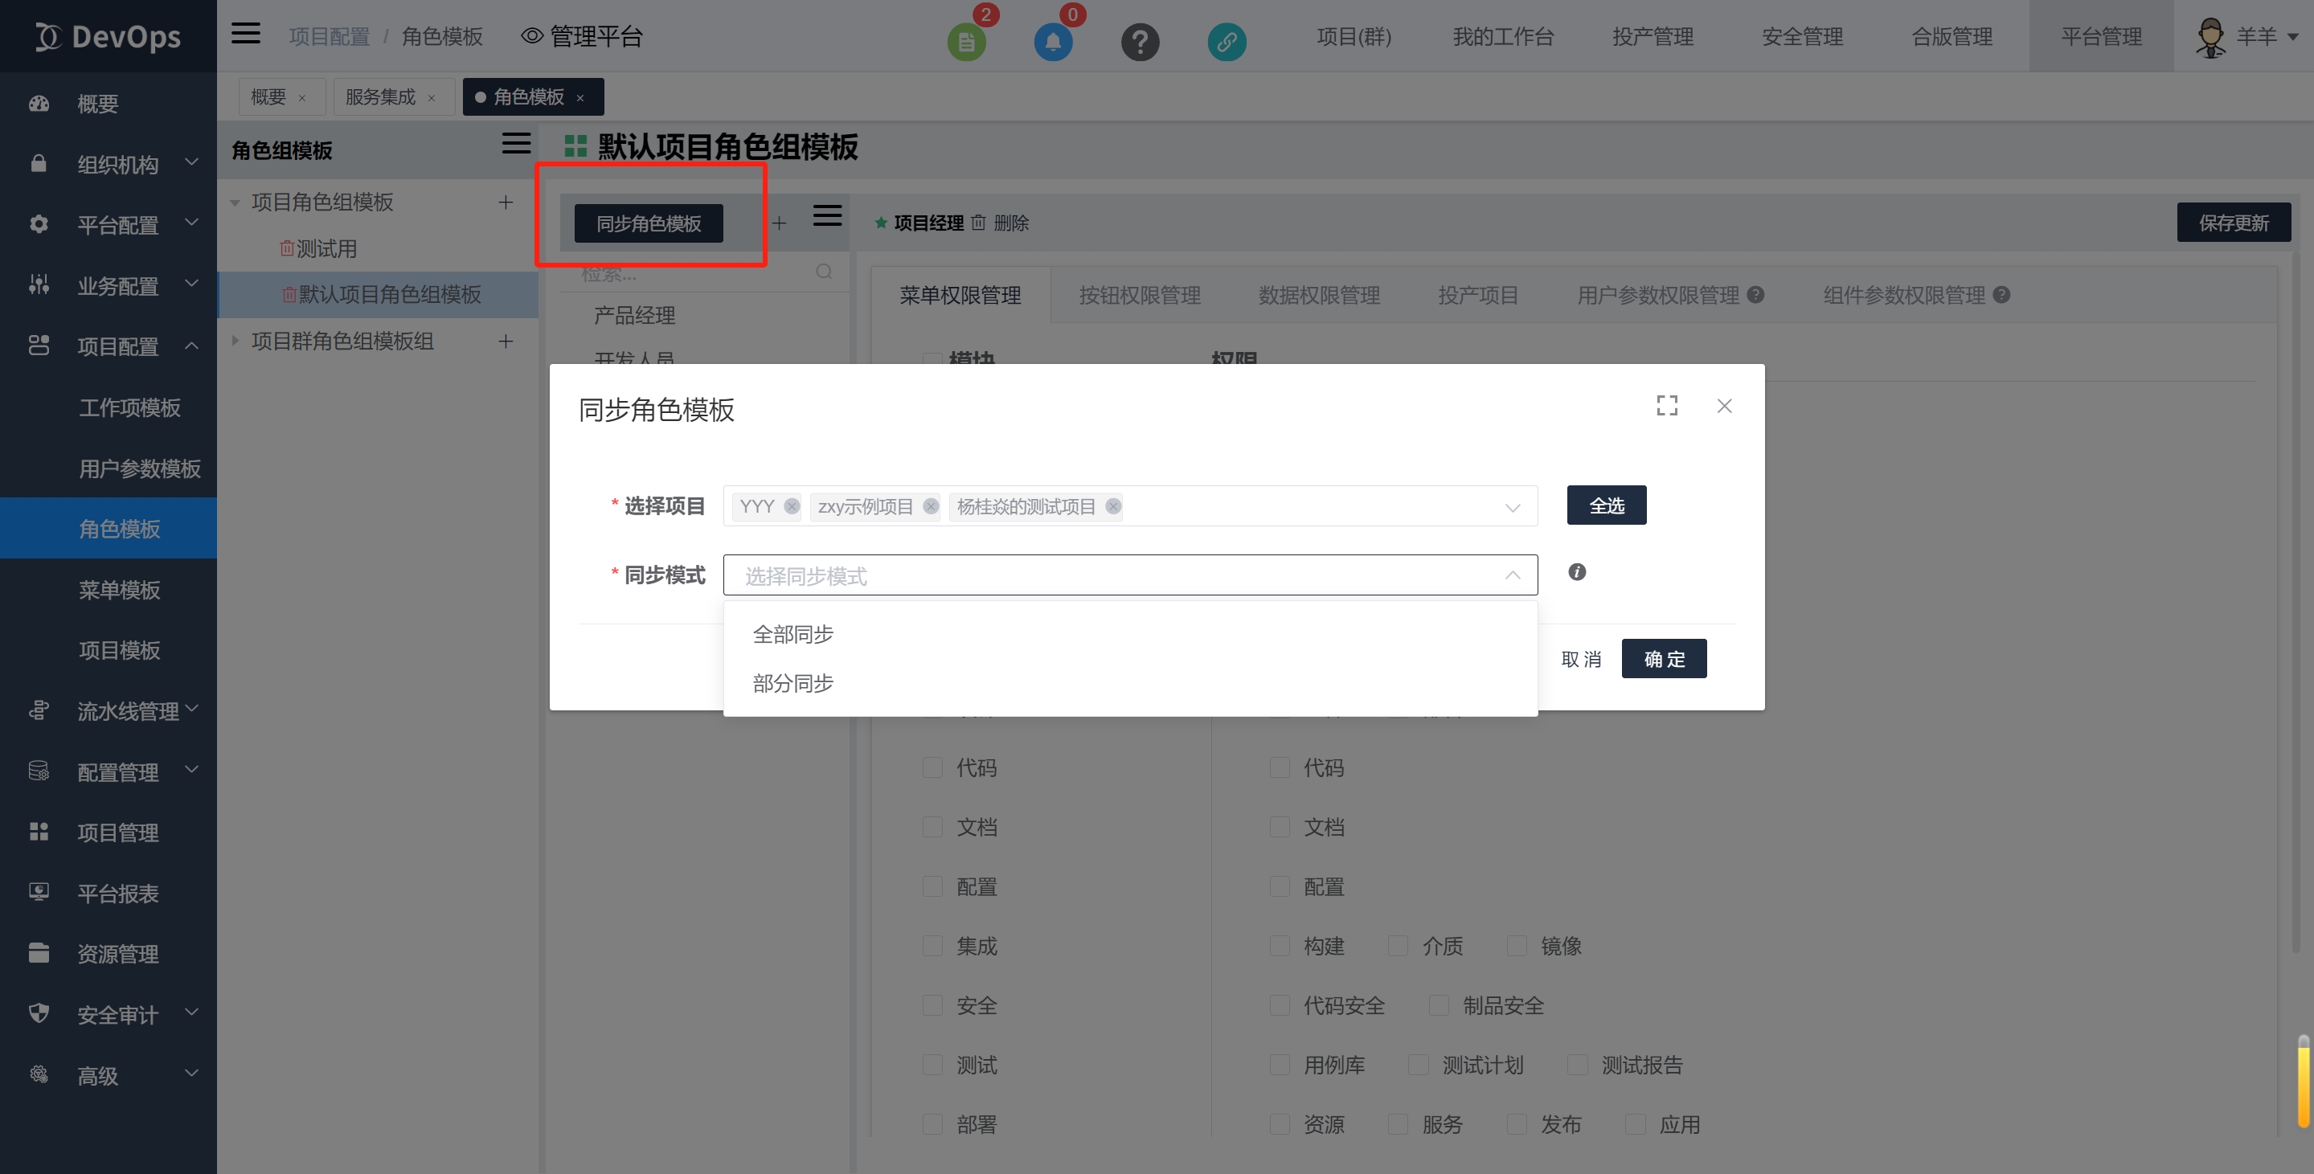Image resolution: width=2314 pixels, height=1174 pixels.
Task: Enable the 测试计划 checkbox
Action: pyautogui.click(x=1419, y=1065)
